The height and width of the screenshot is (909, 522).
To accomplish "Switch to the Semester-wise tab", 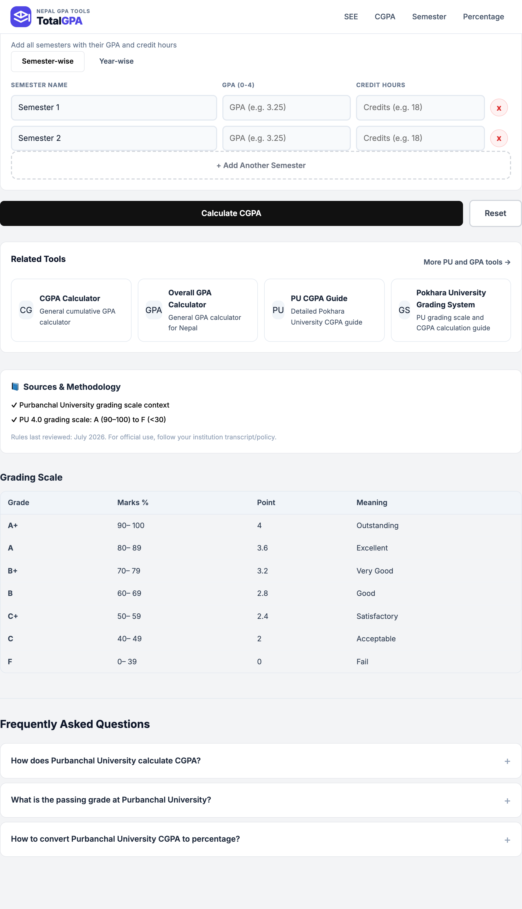I will pyautogui.click(x=48, y=61).
